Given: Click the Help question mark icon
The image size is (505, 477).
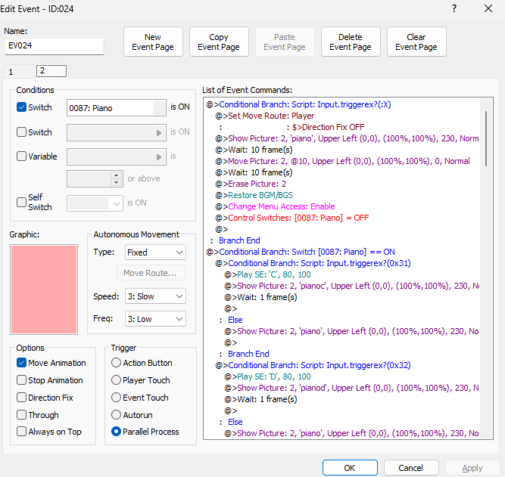Looking at the screenshot, I should coord(454,8).
